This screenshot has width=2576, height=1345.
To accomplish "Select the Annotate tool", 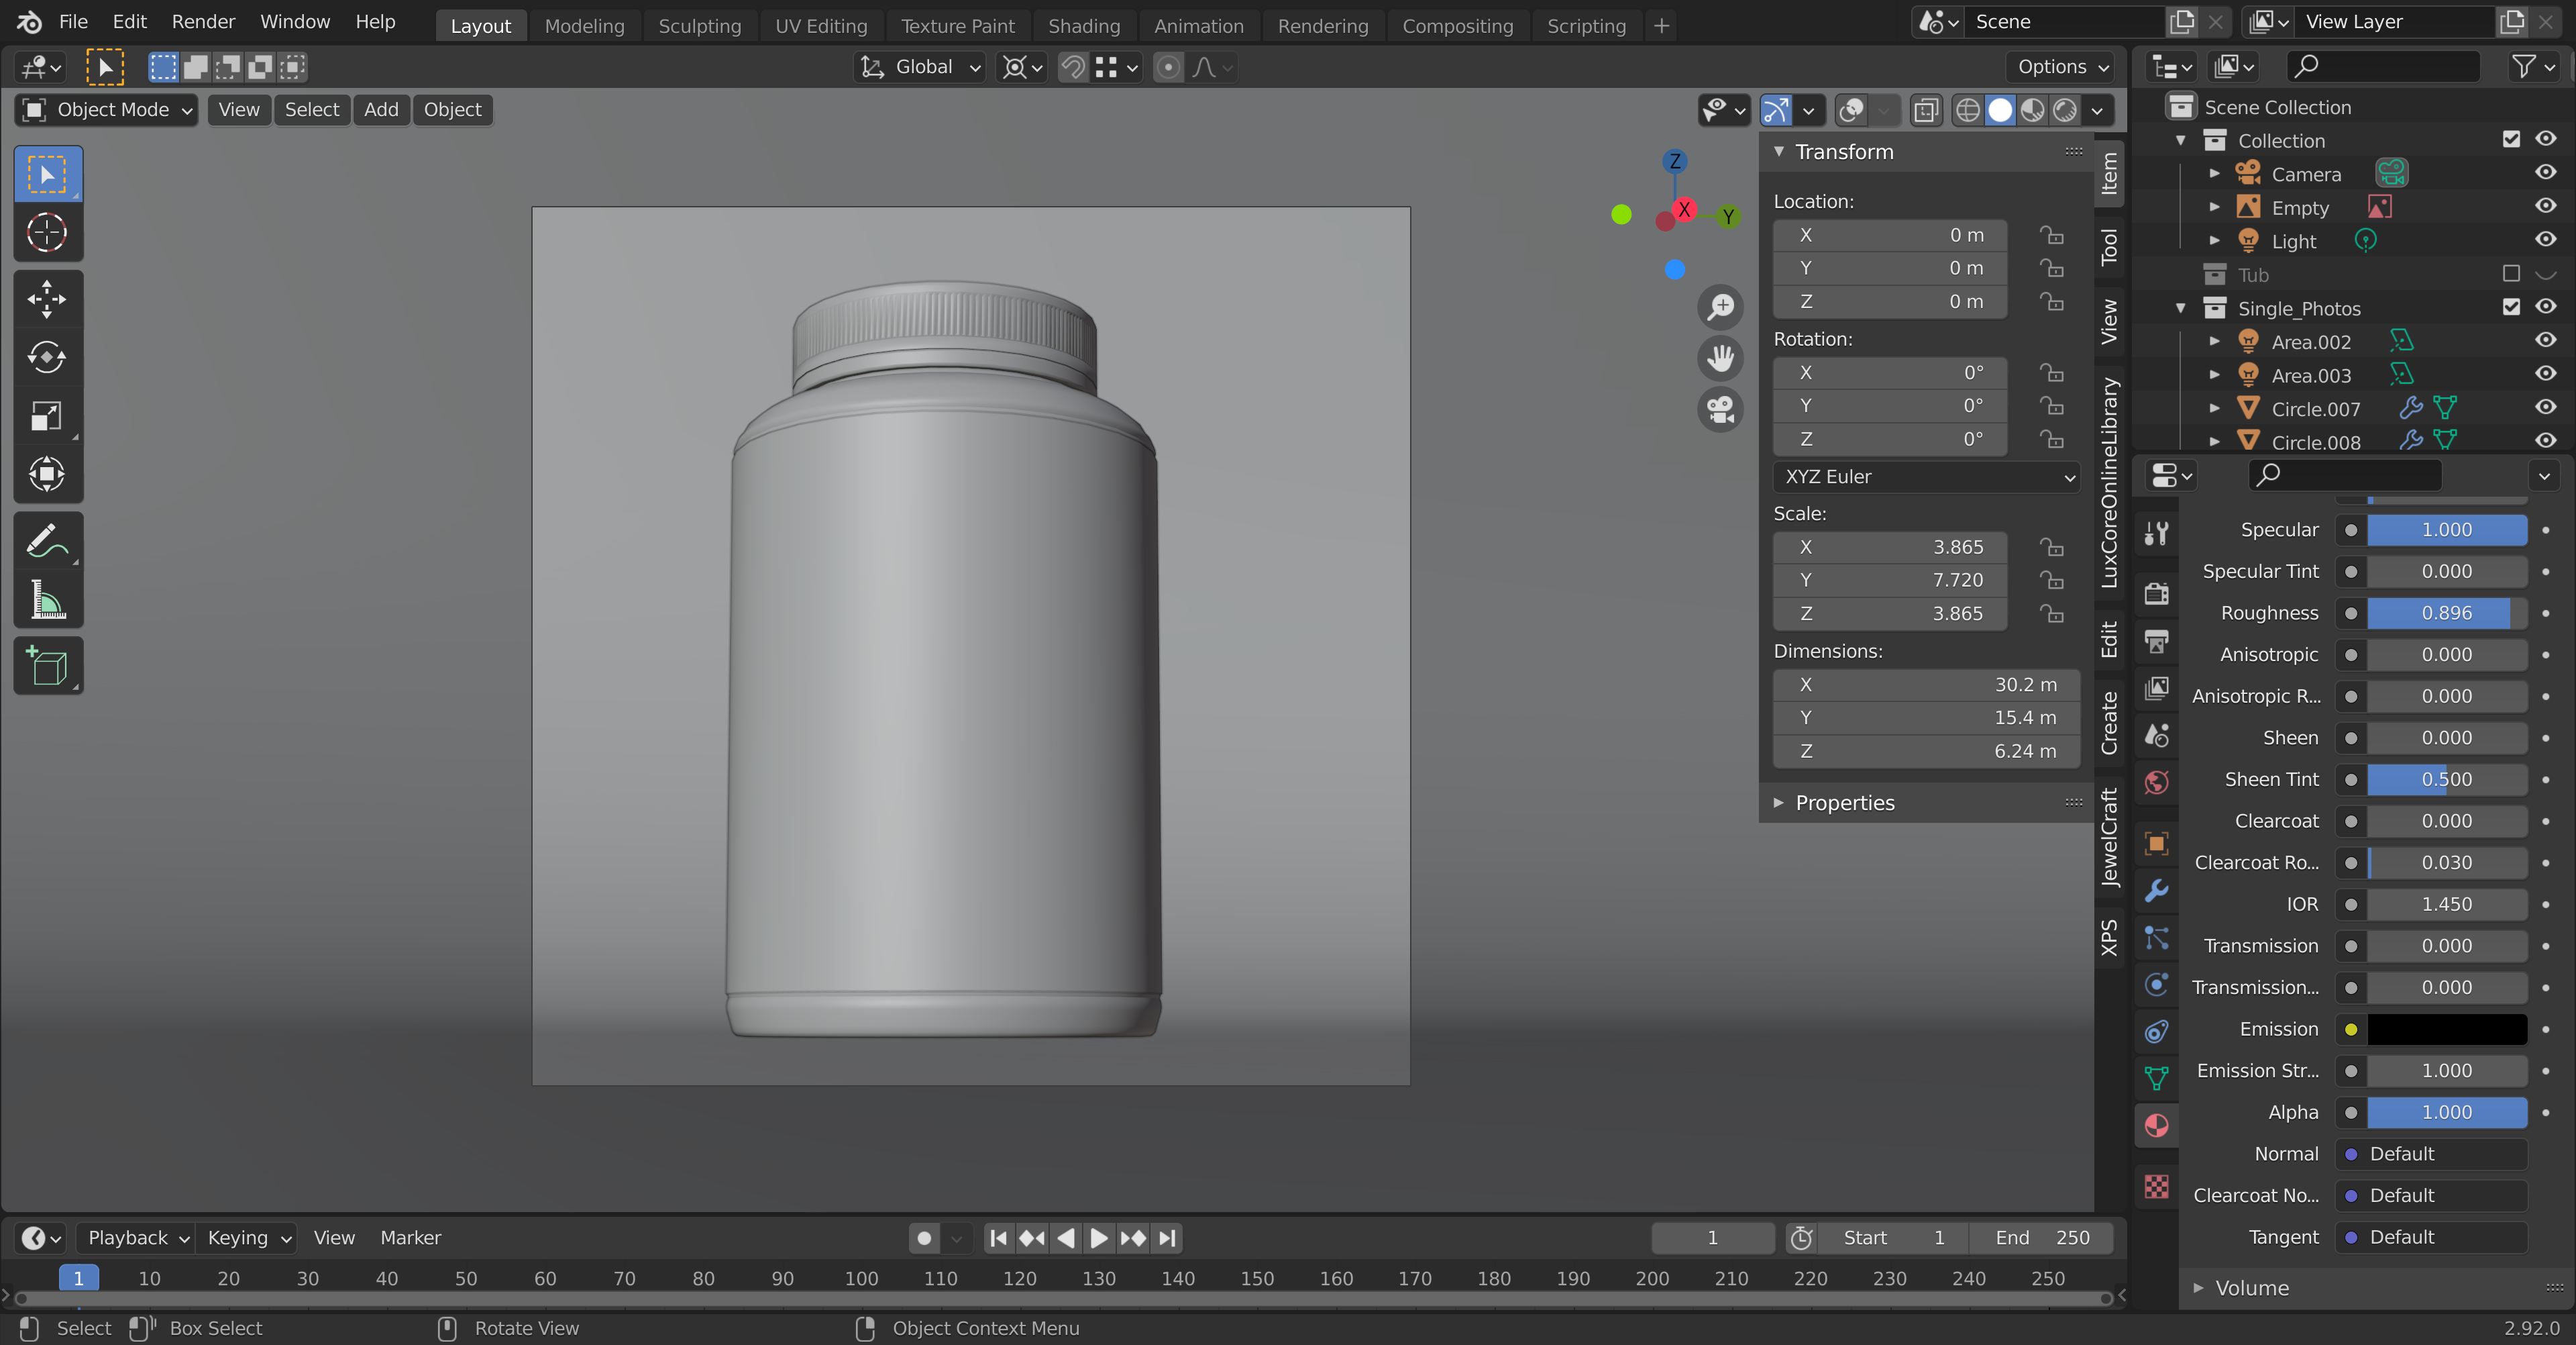I will point(47,540).
